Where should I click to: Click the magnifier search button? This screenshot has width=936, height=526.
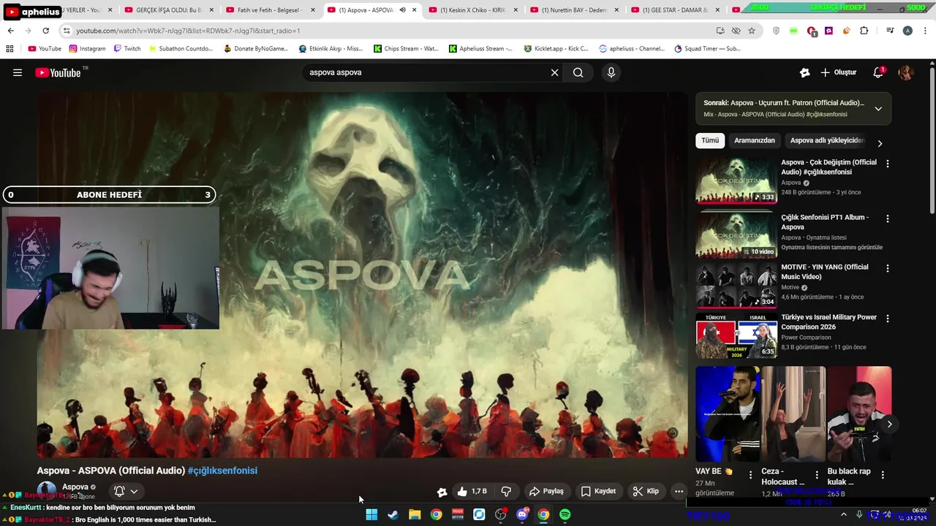(578, 72)
